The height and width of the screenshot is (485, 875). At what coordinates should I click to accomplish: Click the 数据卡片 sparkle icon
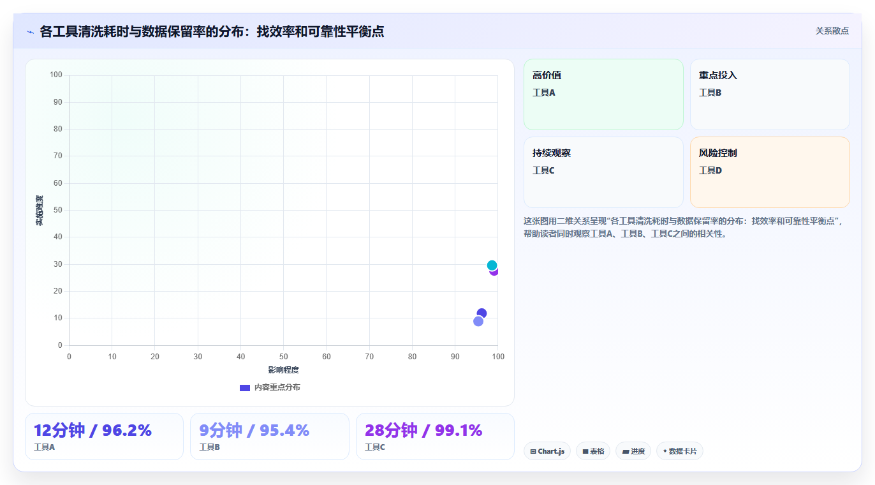pyautogui.click(x=665, y=451)
